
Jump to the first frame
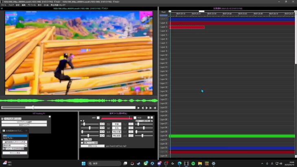tap(151, 108)
